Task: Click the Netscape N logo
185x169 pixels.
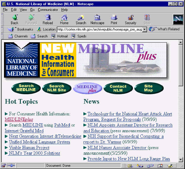Action: point(178,19)
